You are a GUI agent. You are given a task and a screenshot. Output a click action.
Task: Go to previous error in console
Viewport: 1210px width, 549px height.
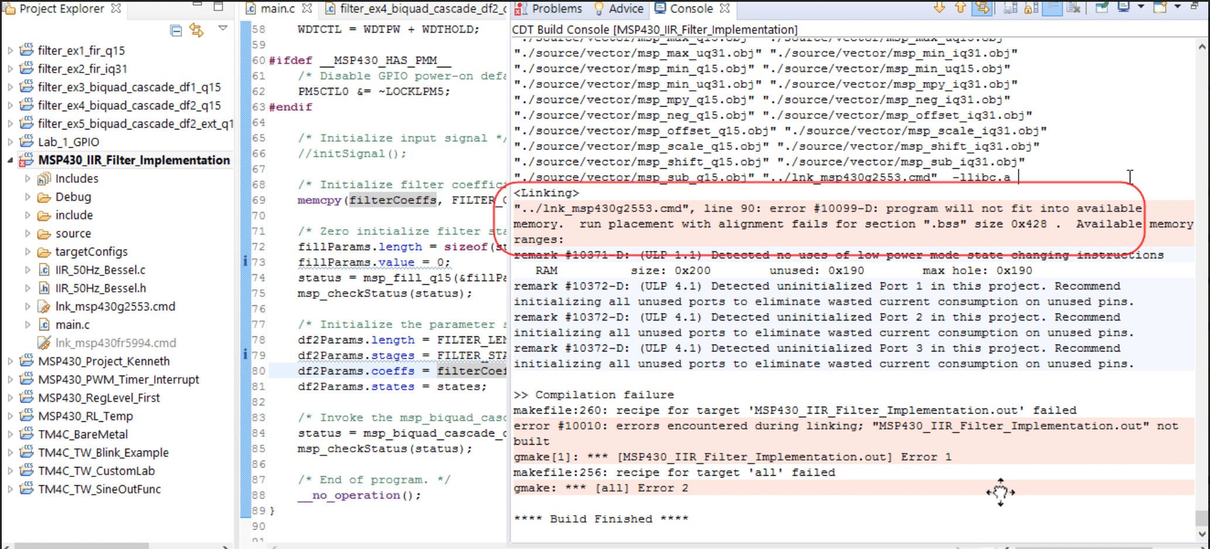[960, 8]
